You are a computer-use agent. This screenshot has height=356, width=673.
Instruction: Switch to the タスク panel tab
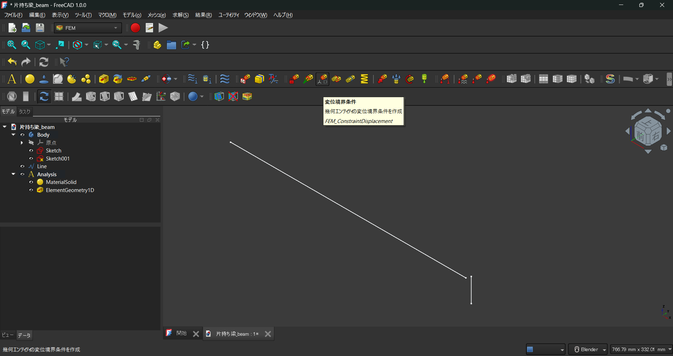click(x=25, y=111)
